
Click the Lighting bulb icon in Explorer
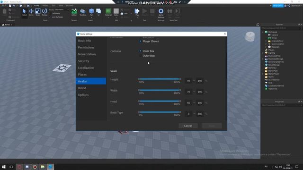(x=266, y=53)
